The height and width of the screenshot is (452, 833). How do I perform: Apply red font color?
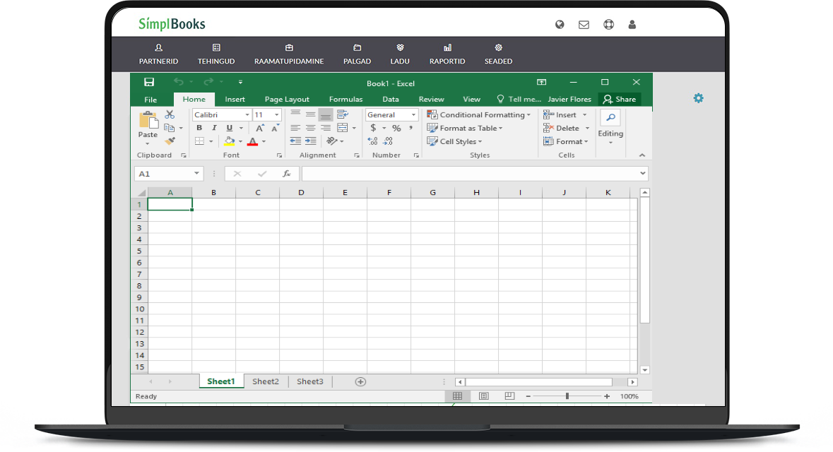click(x=253, y=141)
